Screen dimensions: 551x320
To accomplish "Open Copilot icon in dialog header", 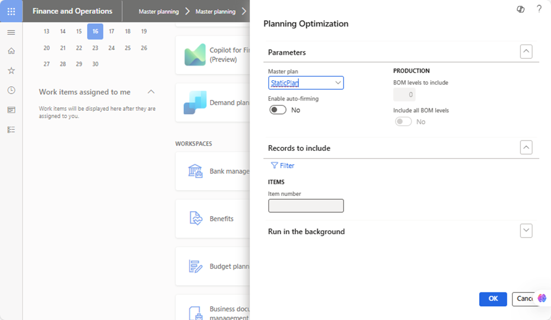I will [520, 10].
